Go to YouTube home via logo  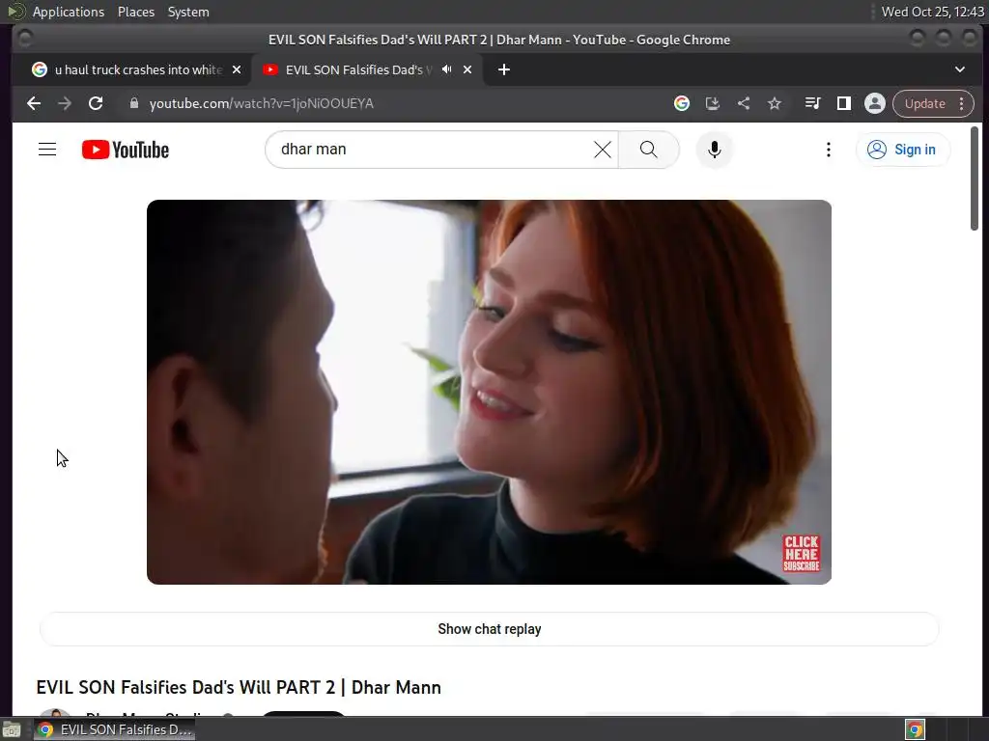(x=126, y=150)
